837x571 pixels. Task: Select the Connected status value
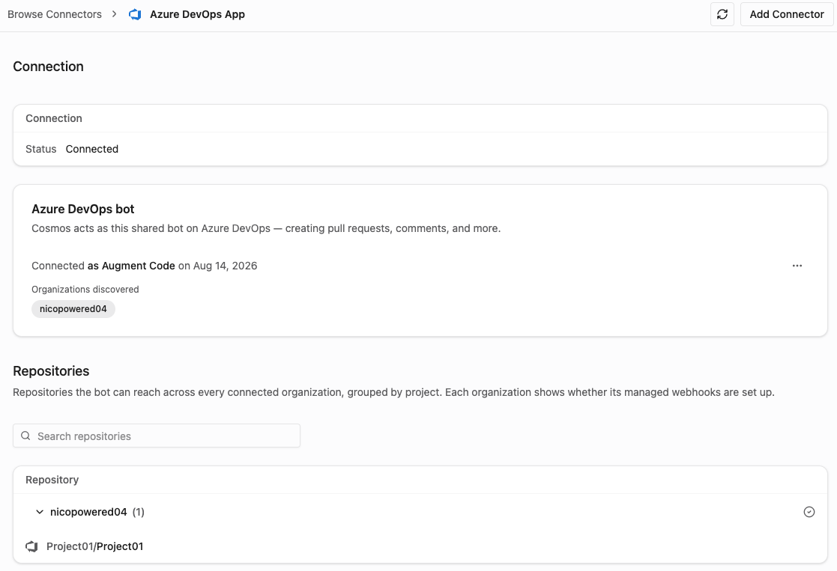tap(92, 149)
